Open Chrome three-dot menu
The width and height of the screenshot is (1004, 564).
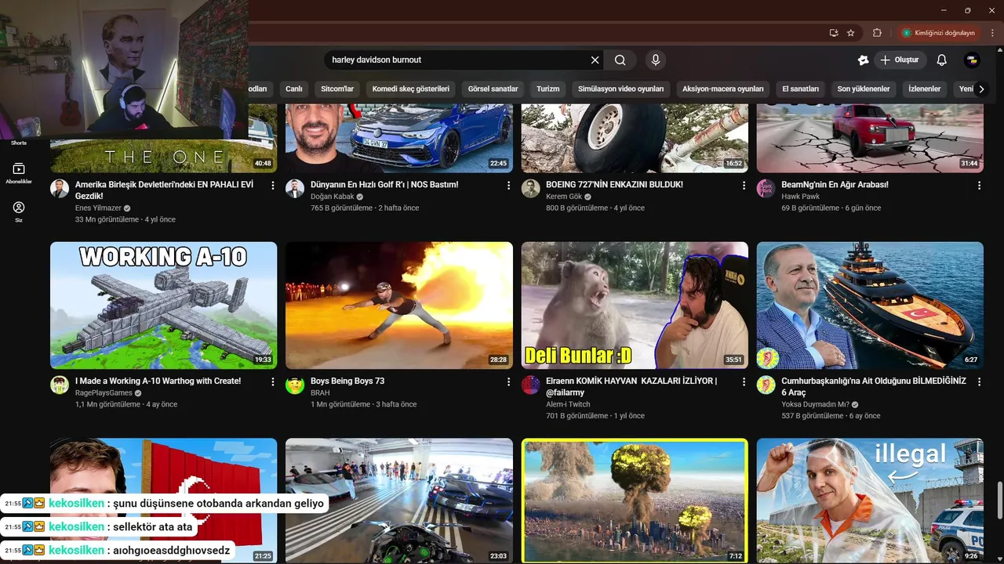click(992, 33)
